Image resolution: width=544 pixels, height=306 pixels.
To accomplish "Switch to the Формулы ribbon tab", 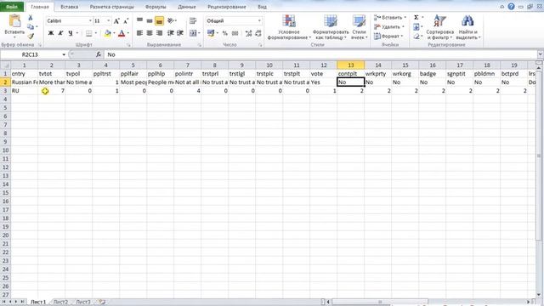I will point(156,7).
